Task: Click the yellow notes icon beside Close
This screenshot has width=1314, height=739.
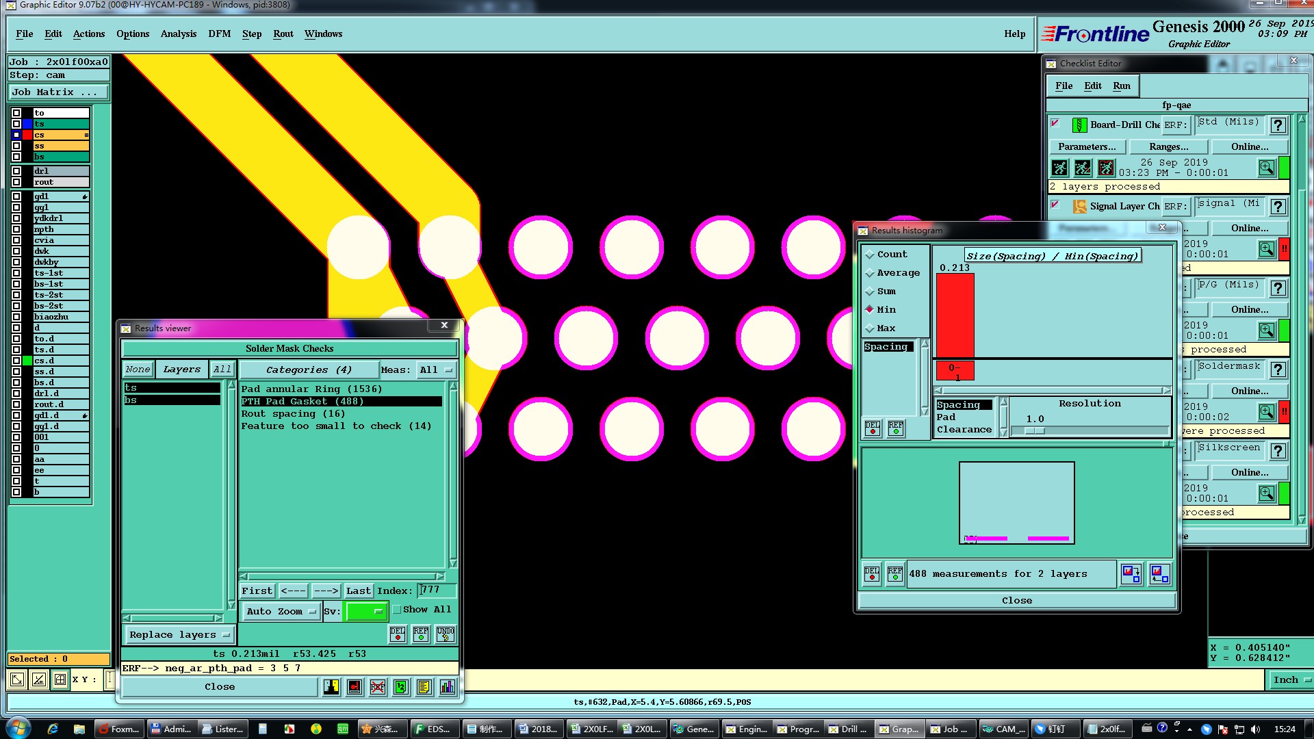Action: (x=424, y=687)
